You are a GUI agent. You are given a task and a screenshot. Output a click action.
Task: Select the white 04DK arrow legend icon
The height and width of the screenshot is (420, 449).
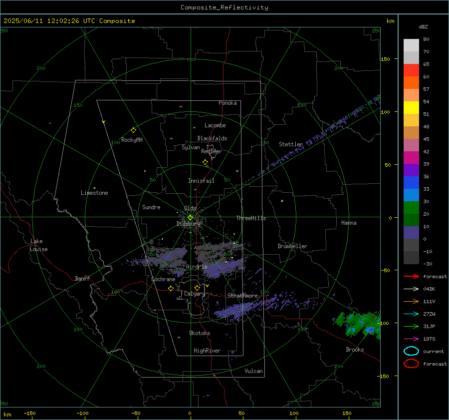pos(411,289)
